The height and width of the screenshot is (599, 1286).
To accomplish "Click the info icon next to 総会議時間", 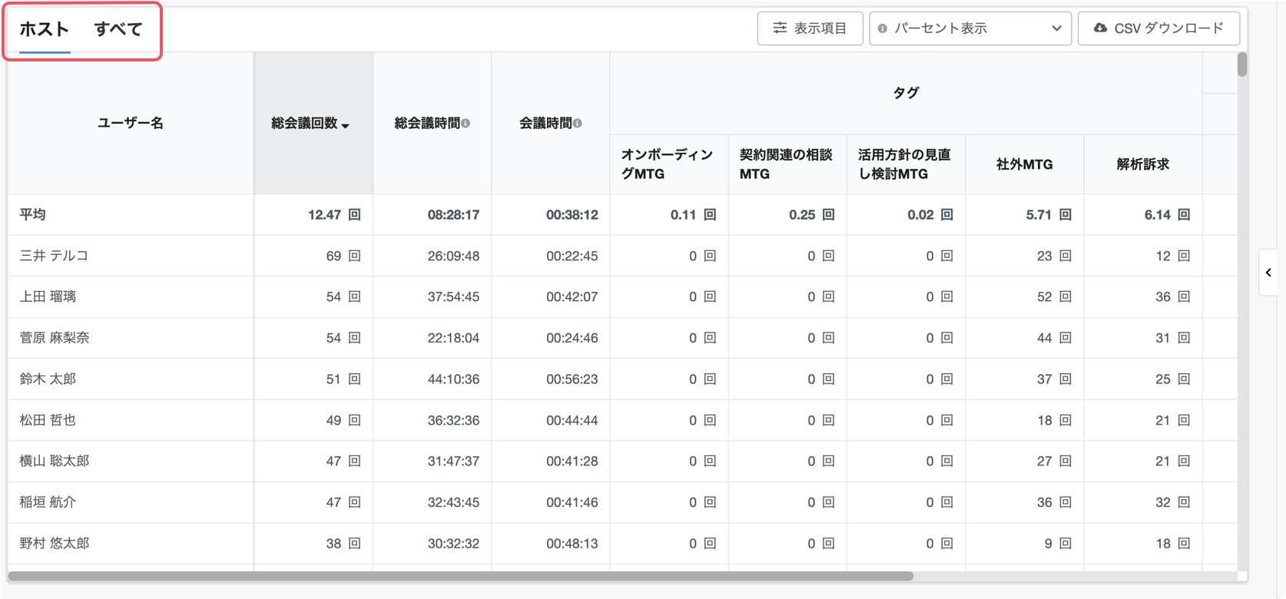I will [x=466, y=124].
